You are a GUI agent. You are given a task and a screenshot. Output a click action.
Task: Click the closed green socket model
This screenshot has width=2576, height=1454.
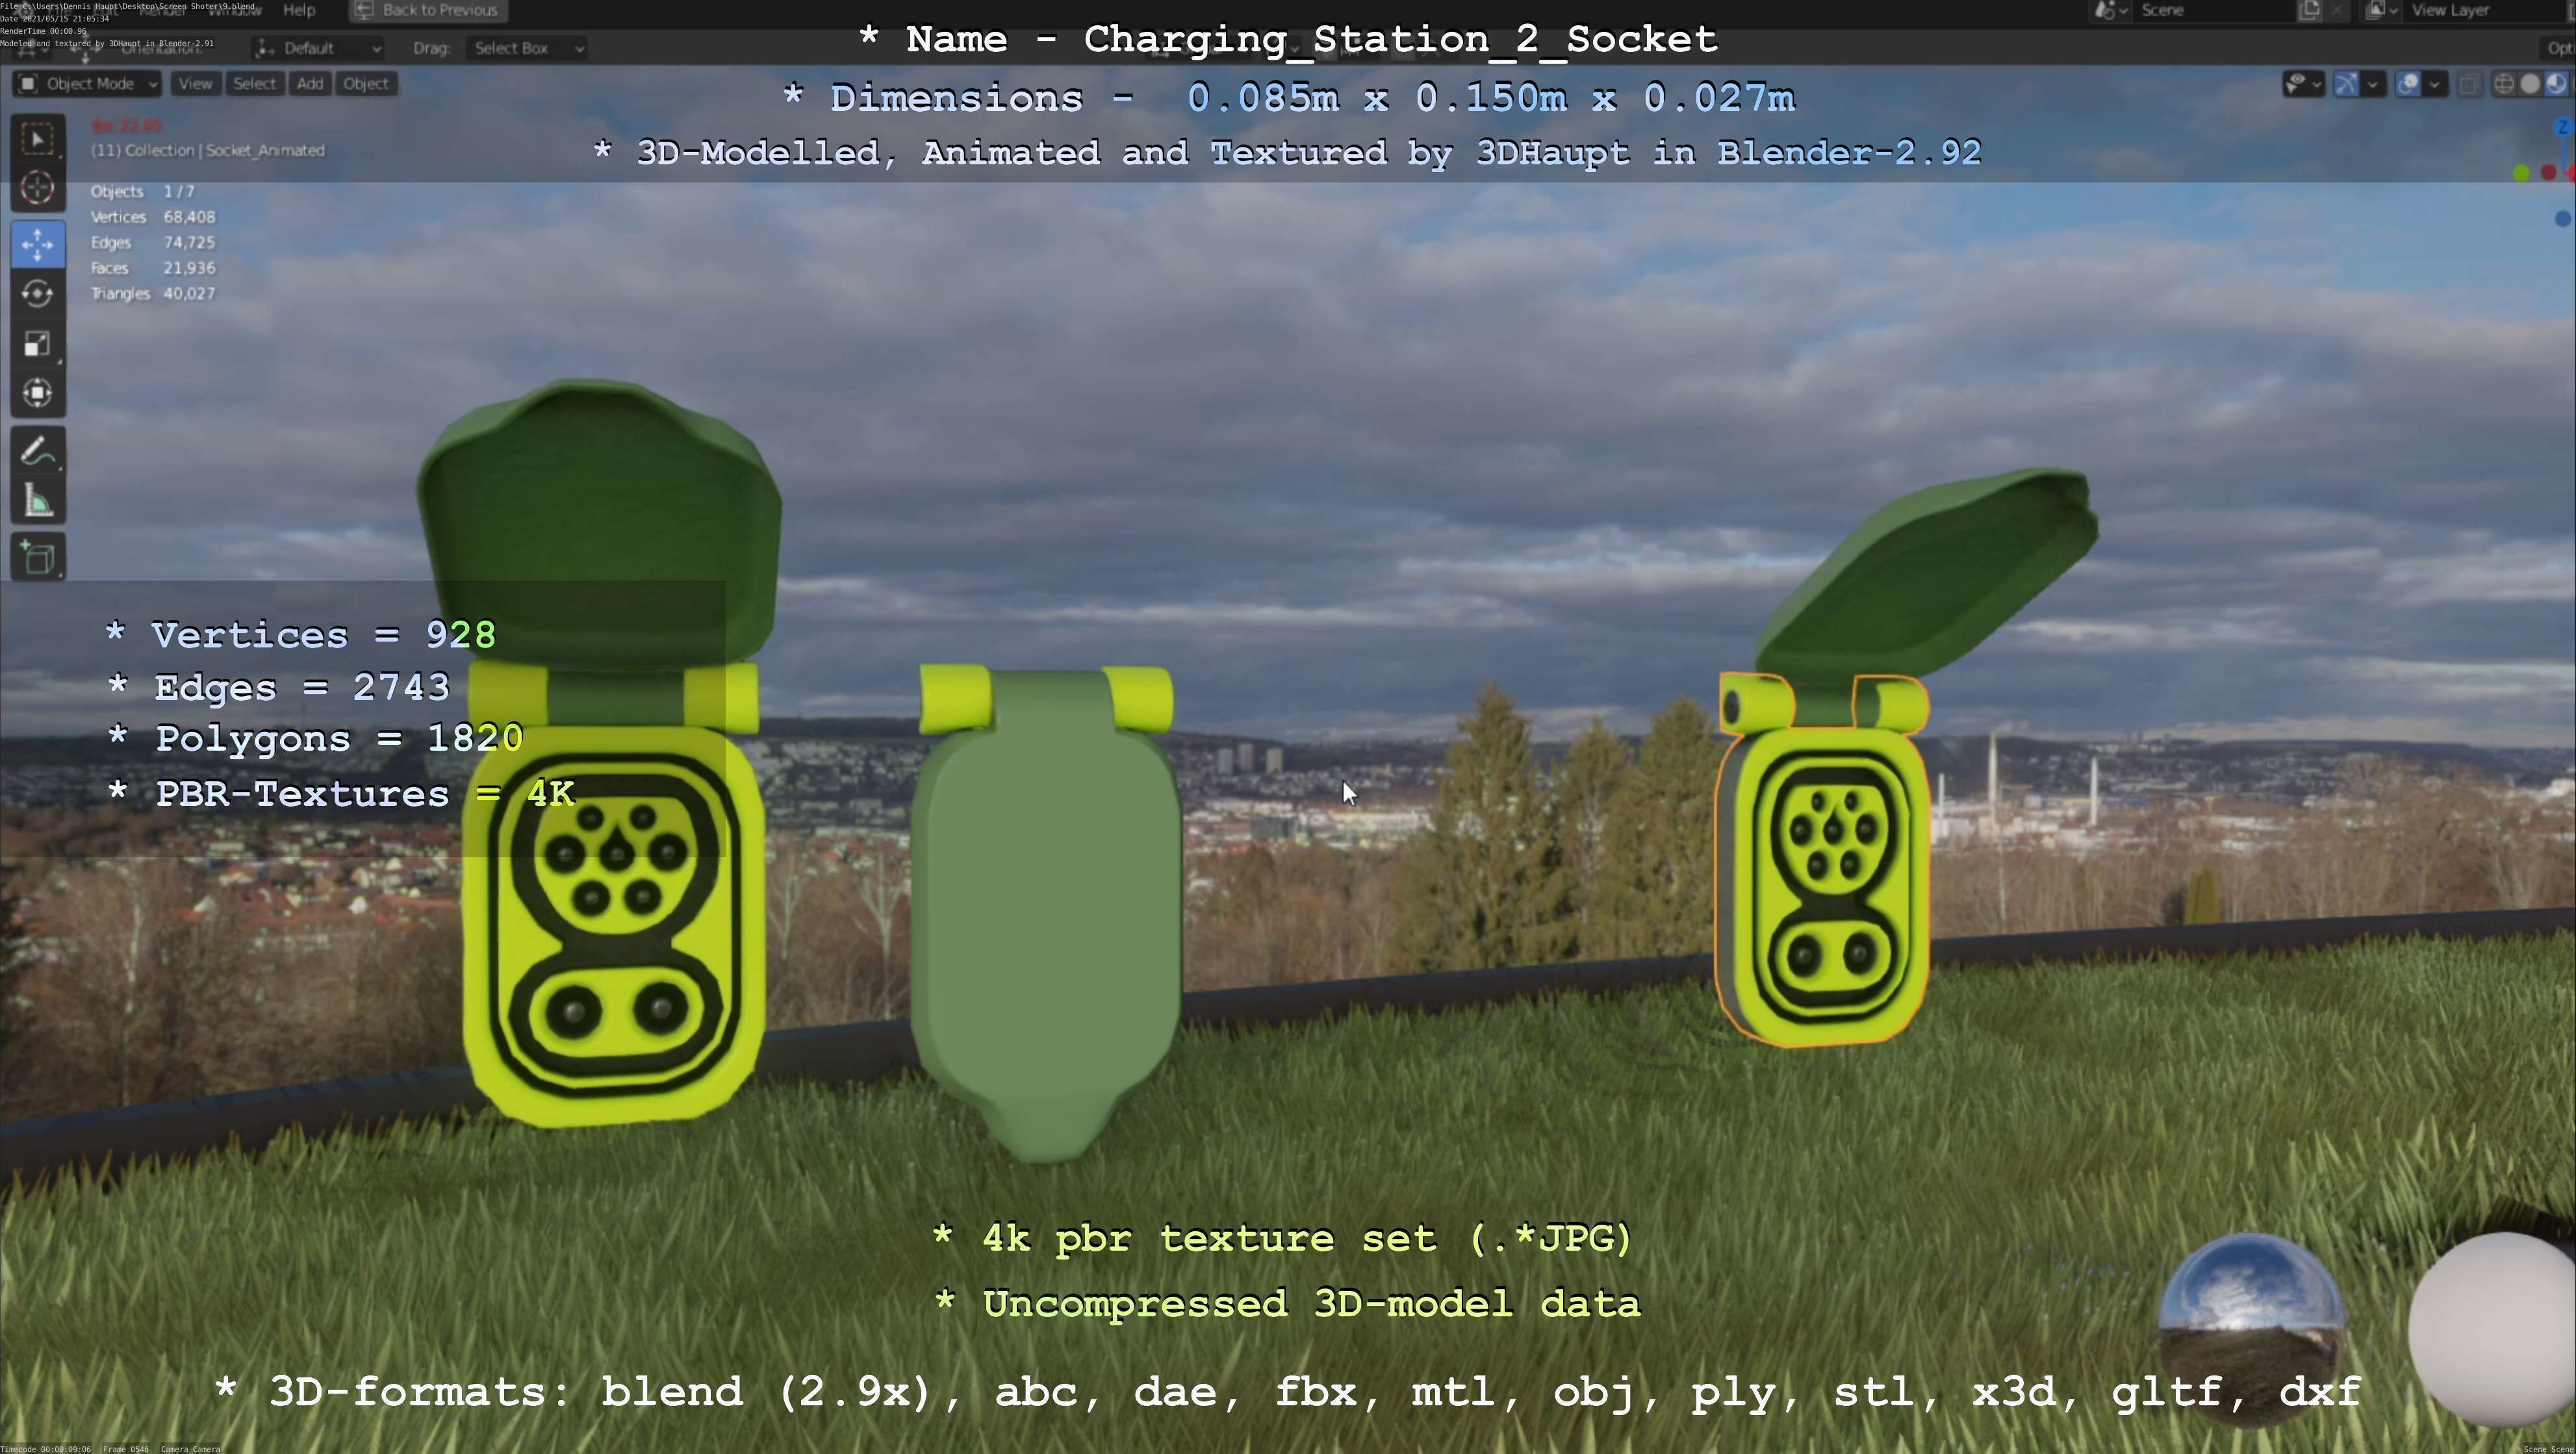tap(1045, 912)
